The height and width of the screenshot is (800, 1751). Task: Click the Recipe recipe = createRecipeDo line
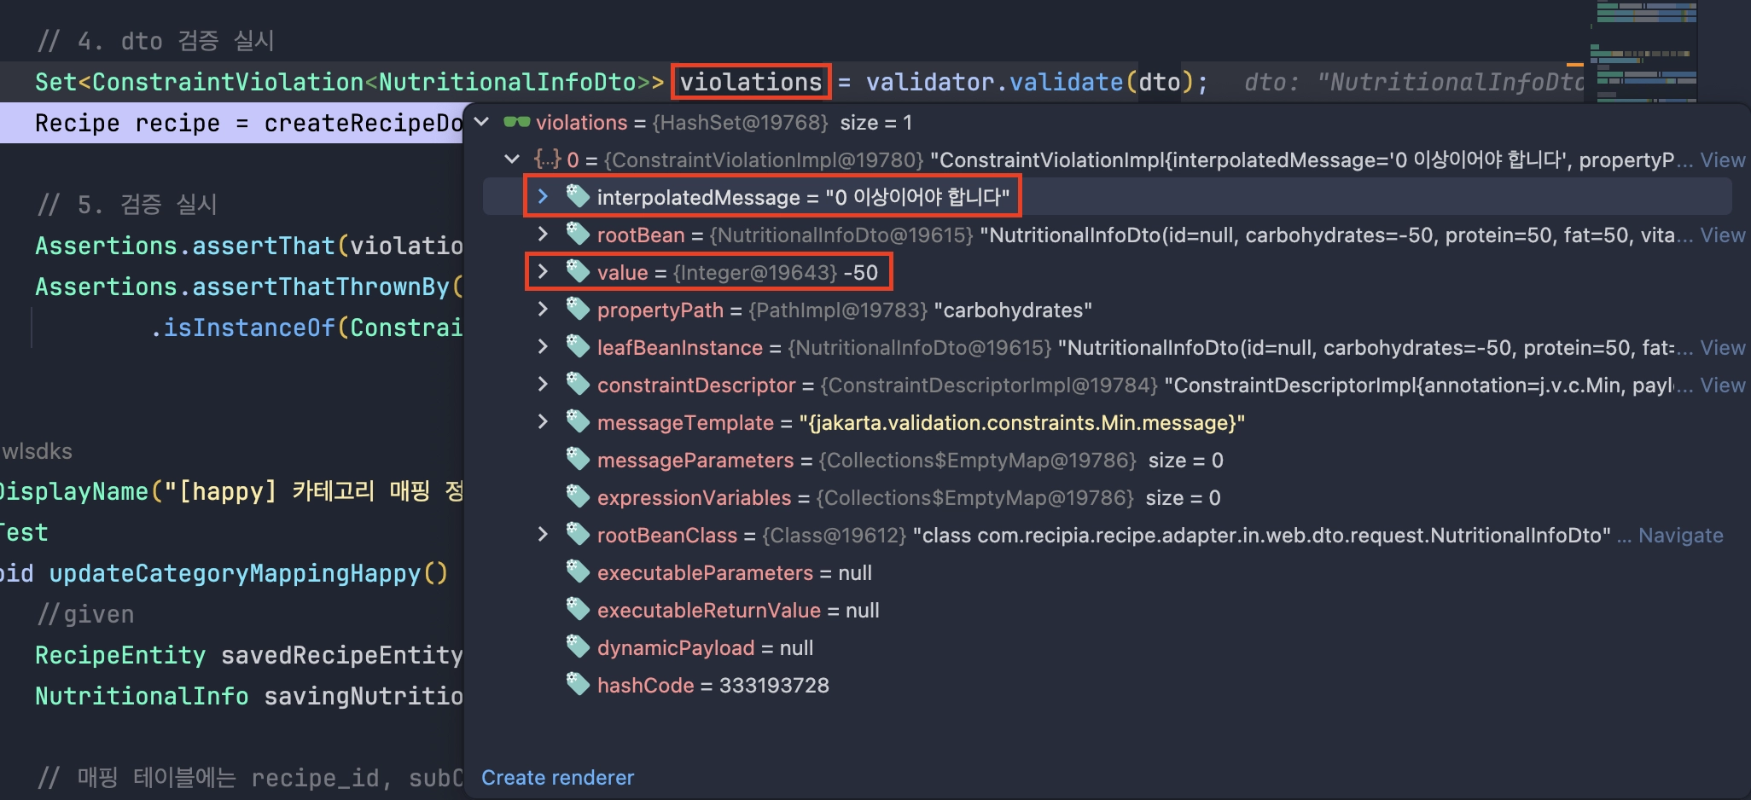click(x=248, y=123)
